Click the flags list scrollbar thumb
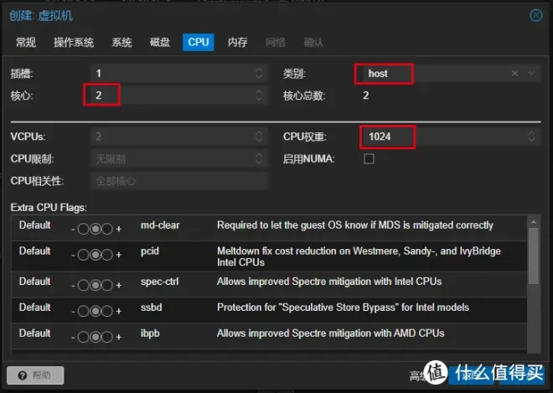Viewport: 553px width, 393px height. (534, 256)
